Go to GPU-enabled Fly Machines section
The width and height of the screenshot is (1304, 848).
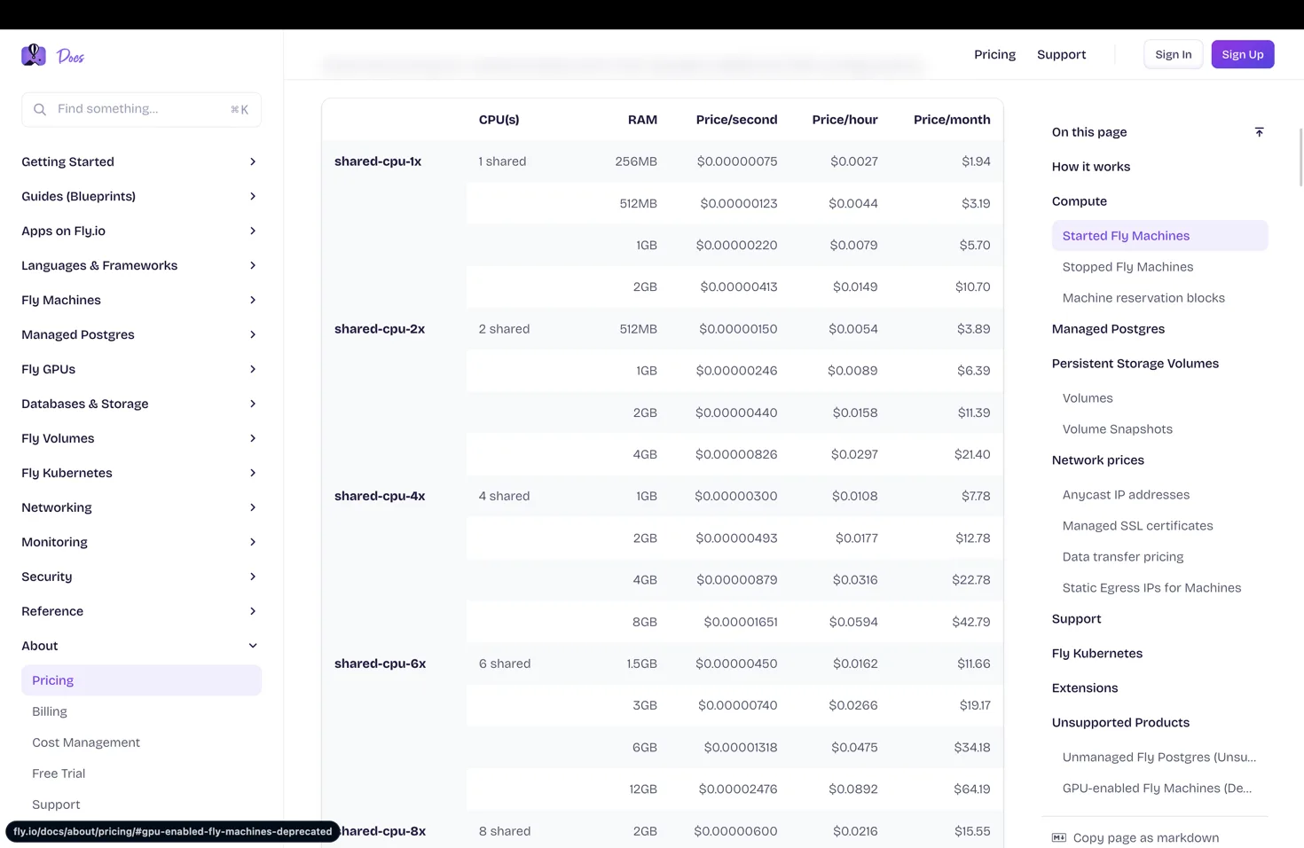pyautogui.click(x=1157, y=789)
